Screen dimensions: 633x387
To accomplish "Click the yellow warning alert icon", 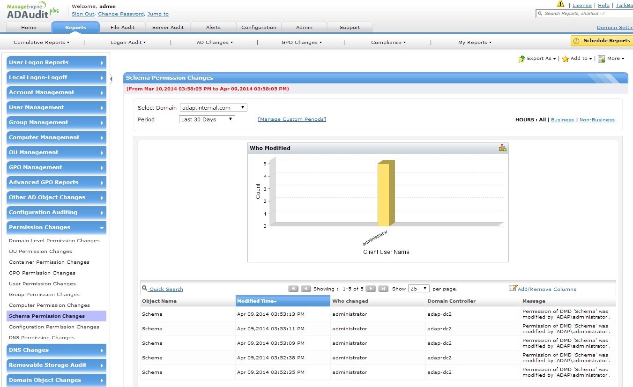I will (x=560, y=4).
